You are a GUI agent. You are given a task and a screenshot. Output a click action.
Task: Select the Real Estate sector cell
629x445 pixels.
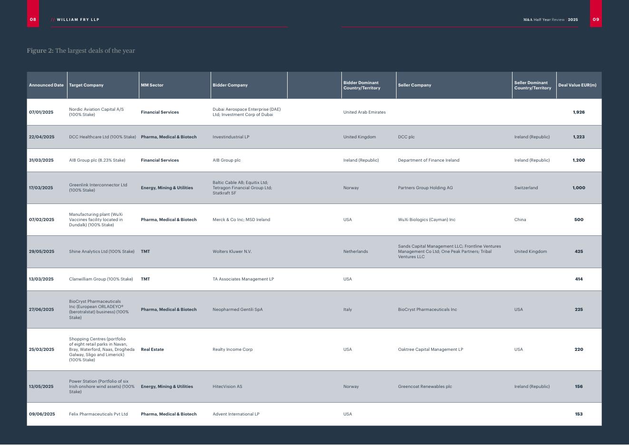(152, 349)
